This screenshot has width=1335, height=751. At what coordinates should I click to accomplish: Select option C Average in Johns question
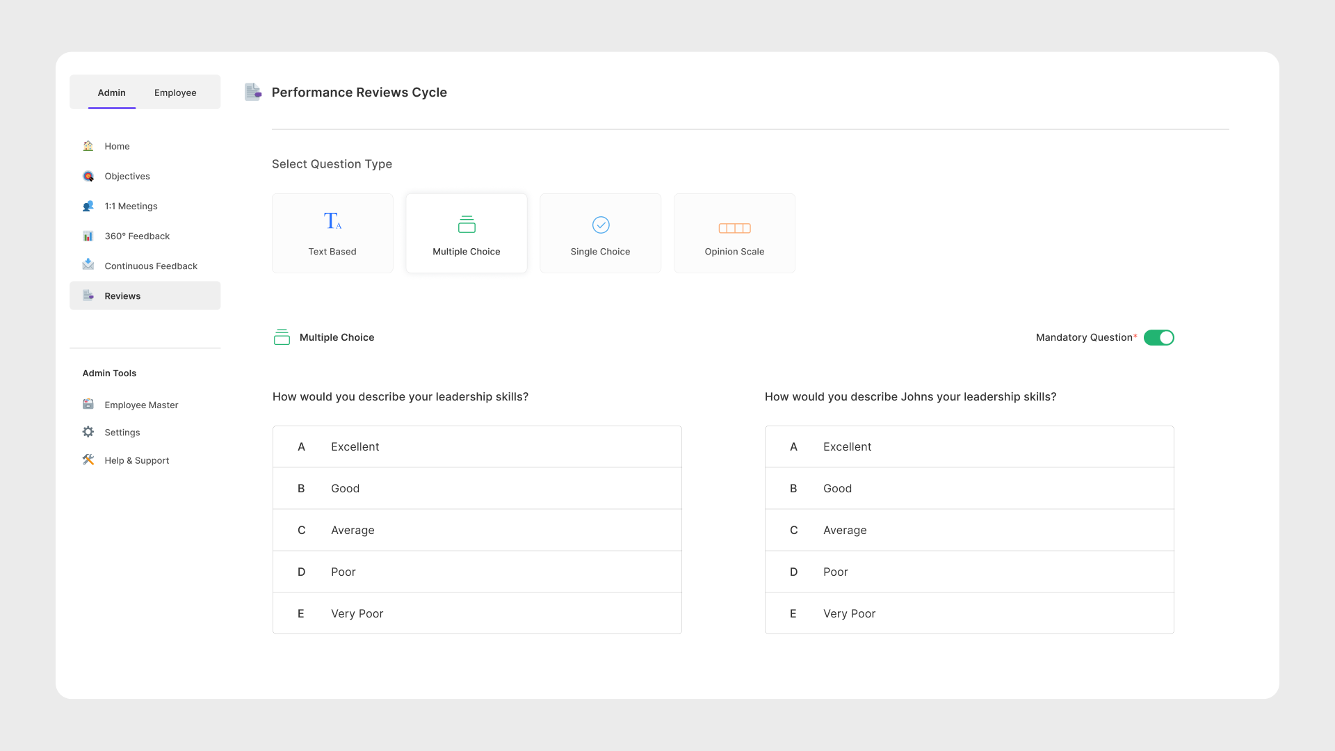coord(969,530)
